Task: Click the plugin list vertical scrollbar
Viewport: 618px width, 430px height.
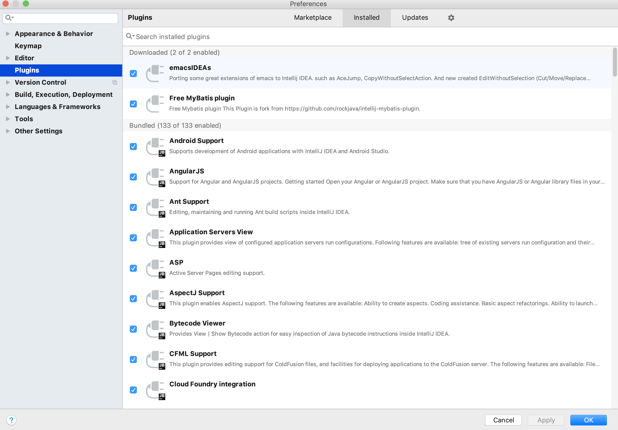Action: 614,62
